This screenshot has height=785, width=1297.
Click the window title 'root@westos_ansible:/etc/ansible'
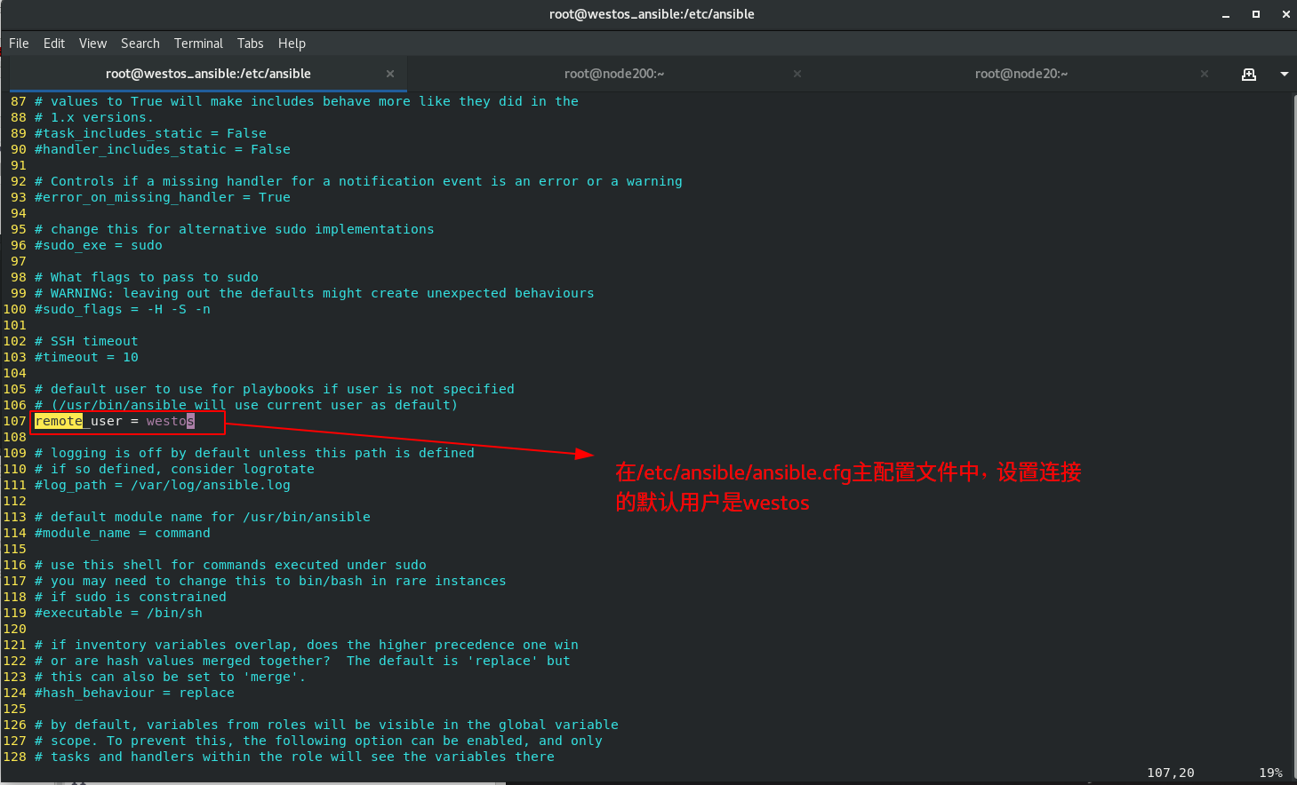coord(652,14)
